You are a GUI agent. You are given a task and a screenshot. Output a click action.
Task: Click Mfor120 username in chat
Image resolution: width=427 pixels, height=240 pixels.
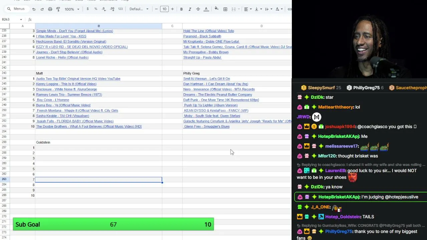tap(327, 156)
